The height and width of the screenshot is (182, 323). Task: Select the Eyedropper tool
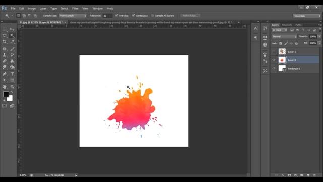click(x=12, y=42)
